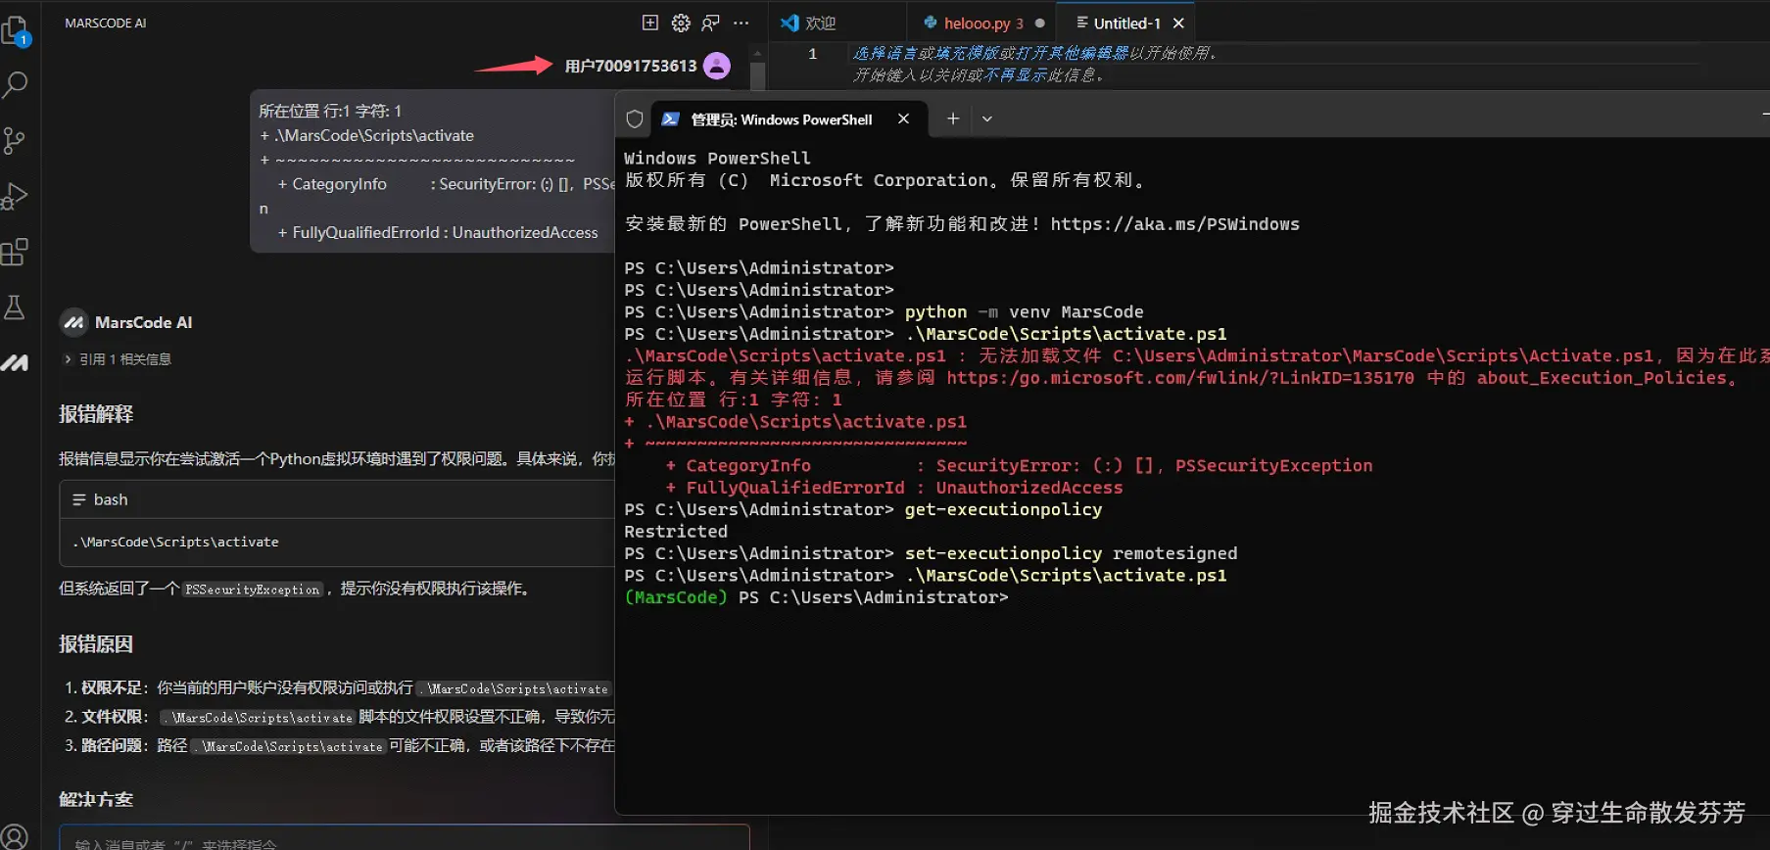
Task: Switch to the Untitled-1 editor tab
Action: click(x=1126, y=23)
